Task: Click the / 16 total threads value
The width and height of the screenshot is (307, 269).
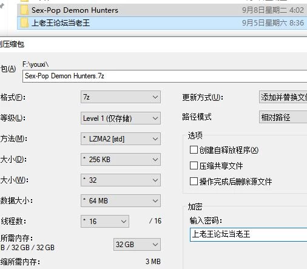Action: 155,221
